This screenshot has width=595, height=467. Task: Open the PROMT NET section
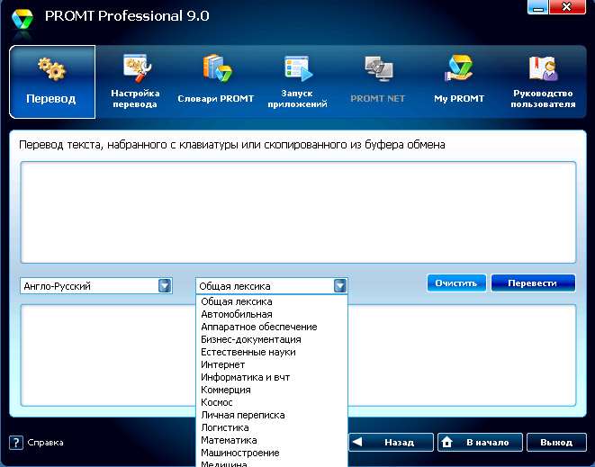click(377, 80)
